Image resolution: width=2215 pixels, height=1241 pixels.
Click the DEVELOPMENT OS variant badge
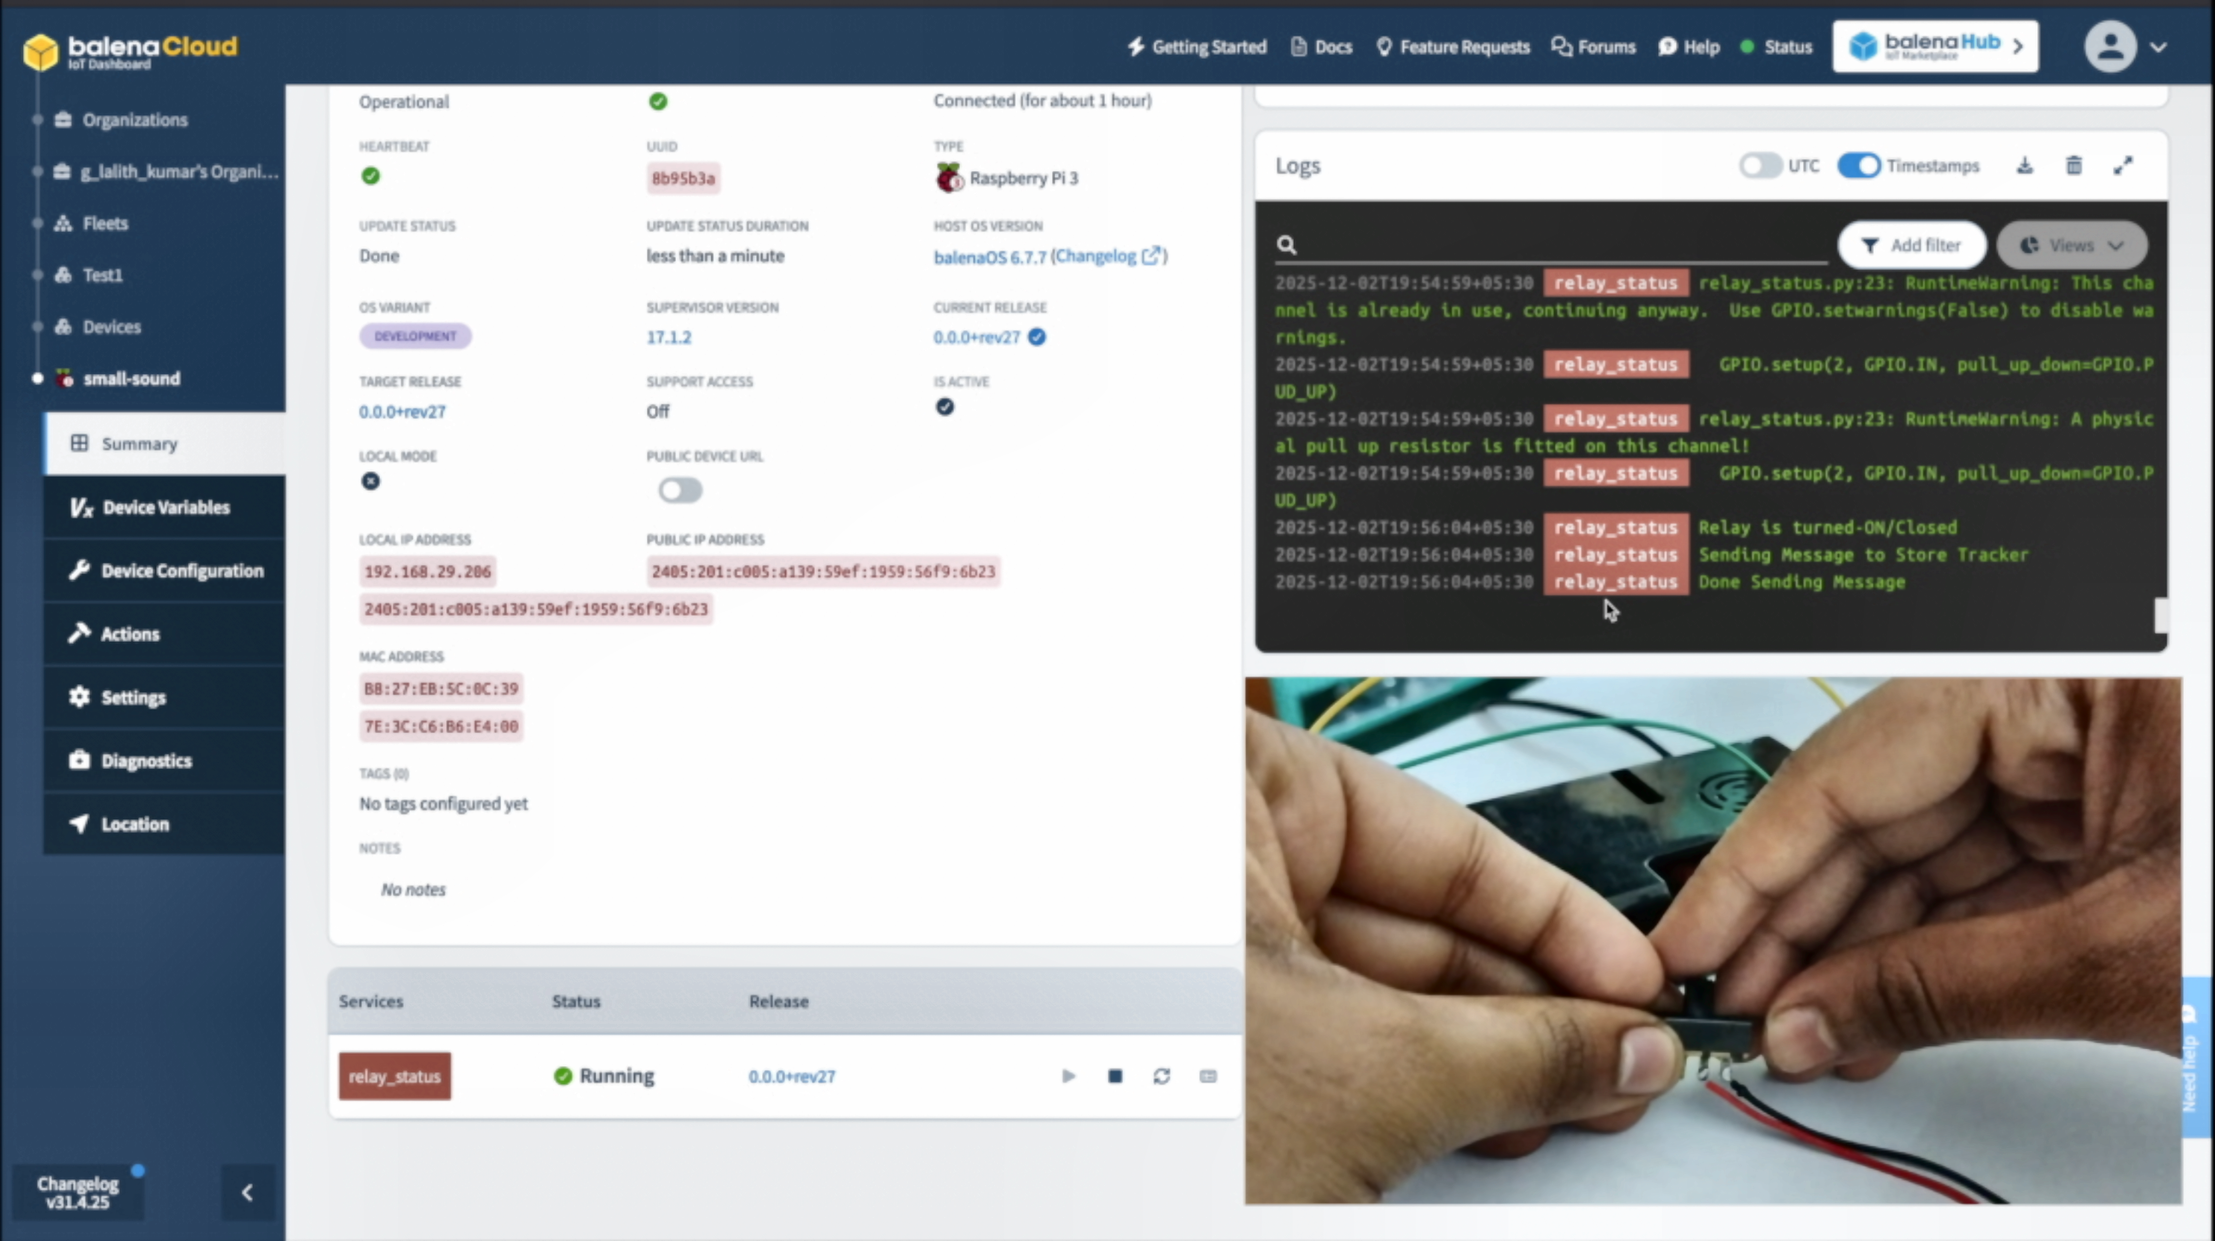[415, 336]
